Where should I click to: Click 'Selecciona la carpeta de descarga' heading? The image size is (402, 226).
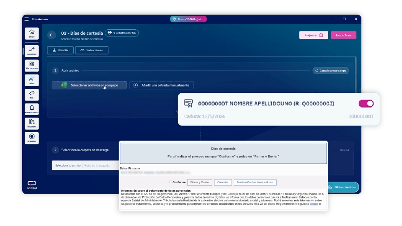(x=85, y=150)
